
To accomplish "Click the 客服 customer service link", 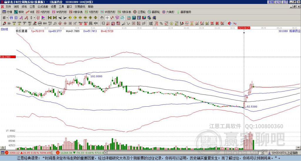I will 271,2.
